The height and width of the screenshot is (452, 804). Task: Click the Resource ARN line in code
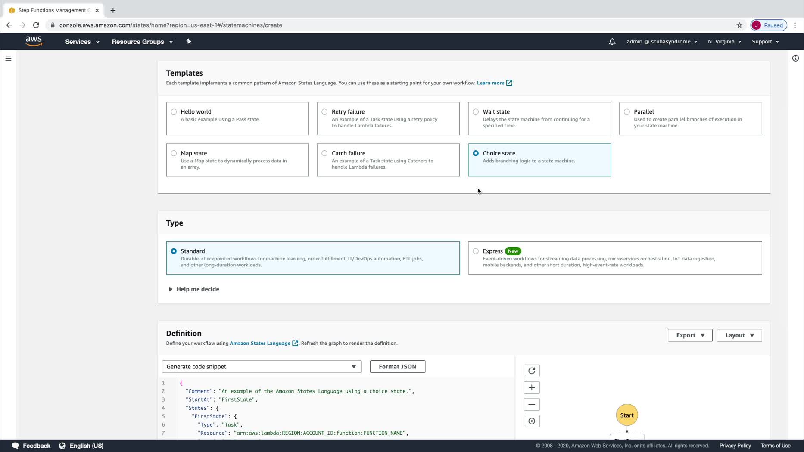point(302,433)
